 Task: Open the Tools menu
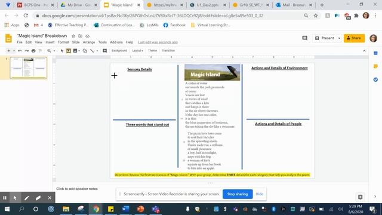tap(103, 42)
